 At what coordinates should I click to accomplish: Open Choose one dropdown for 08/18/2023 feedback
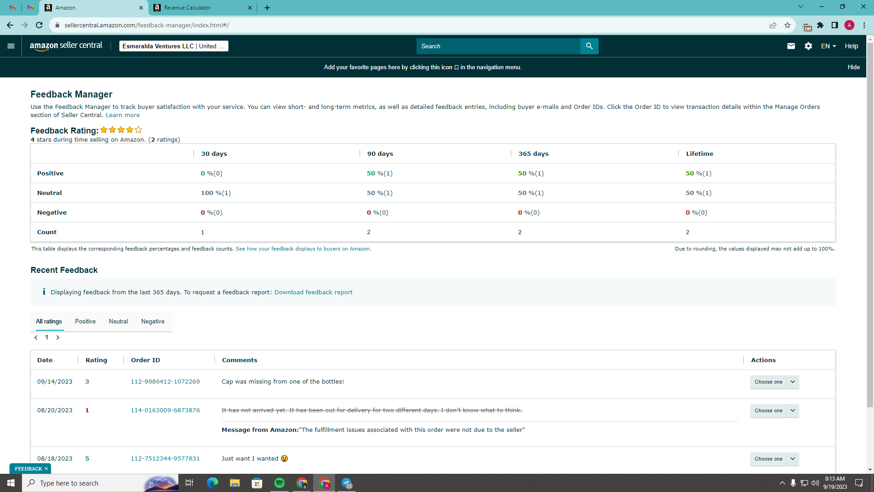point(774,459)
